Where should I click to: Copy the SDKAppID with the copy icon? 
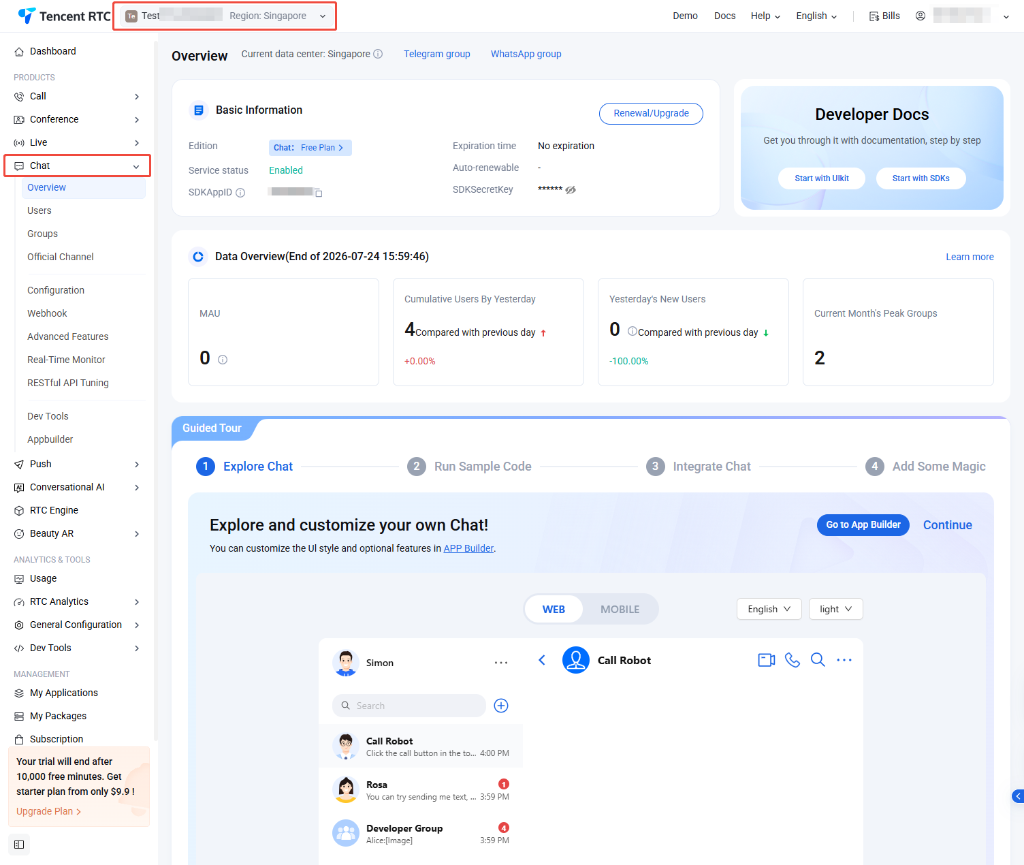(x=318, y=193)
